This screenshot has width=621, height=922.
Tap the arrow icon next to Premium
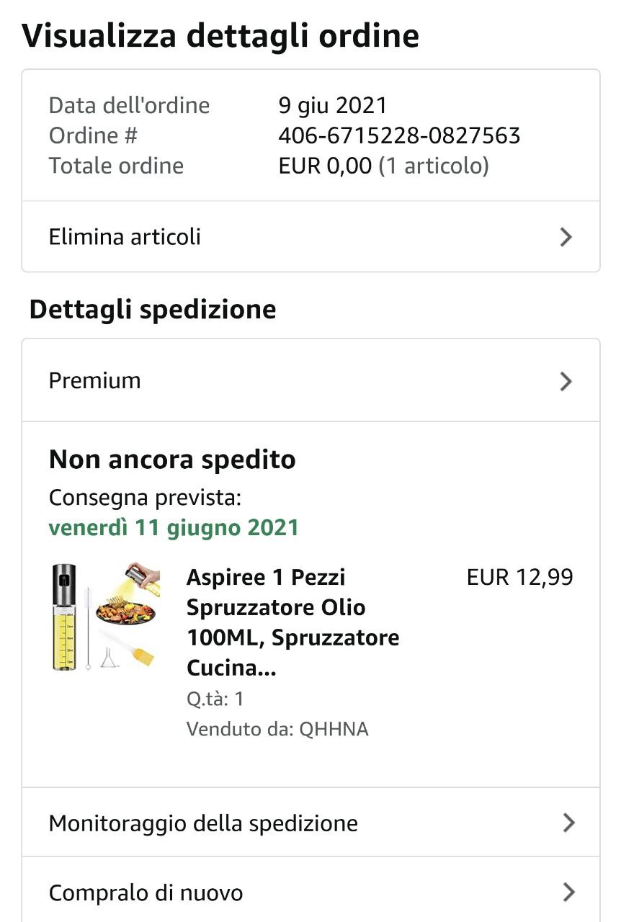click(566, 381)
